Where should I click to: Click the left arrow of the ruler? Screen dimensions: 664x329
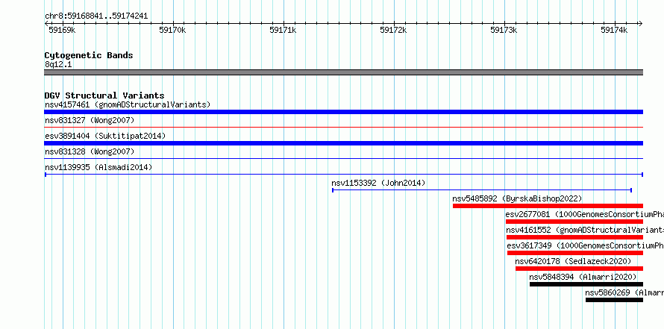click(x=46, y=24)
